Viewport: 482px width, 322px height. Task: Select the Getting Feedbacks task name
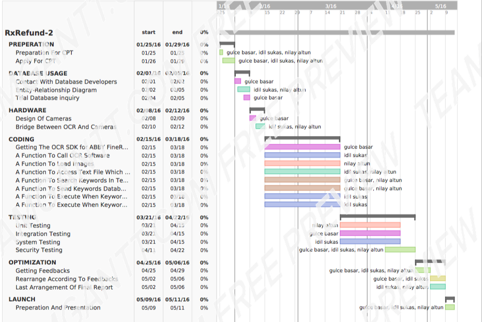[42, 271]
